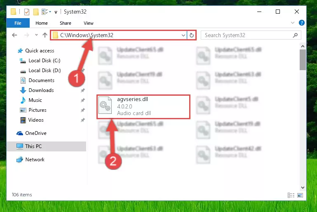The height and width of the screenshot is (212, 317).
Task: Expand the ribbon with the chevron
Action: [293, 23]
